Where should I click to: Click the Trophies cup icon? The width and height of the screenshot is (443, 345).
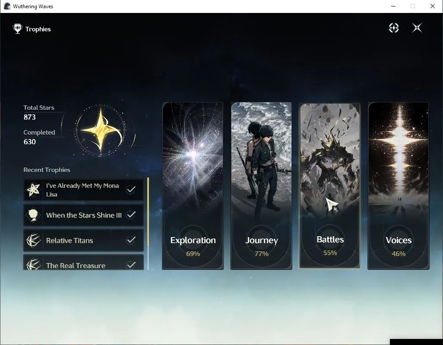pos(18,29)
